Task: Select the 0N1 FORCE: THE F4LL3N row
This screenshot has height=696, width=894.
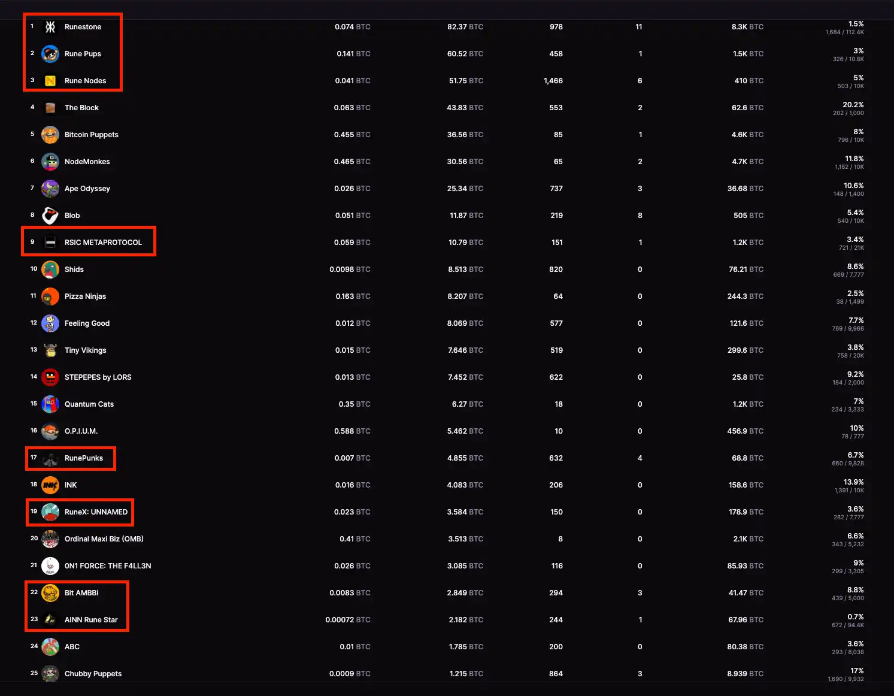Action: click(x=108, y=566)
